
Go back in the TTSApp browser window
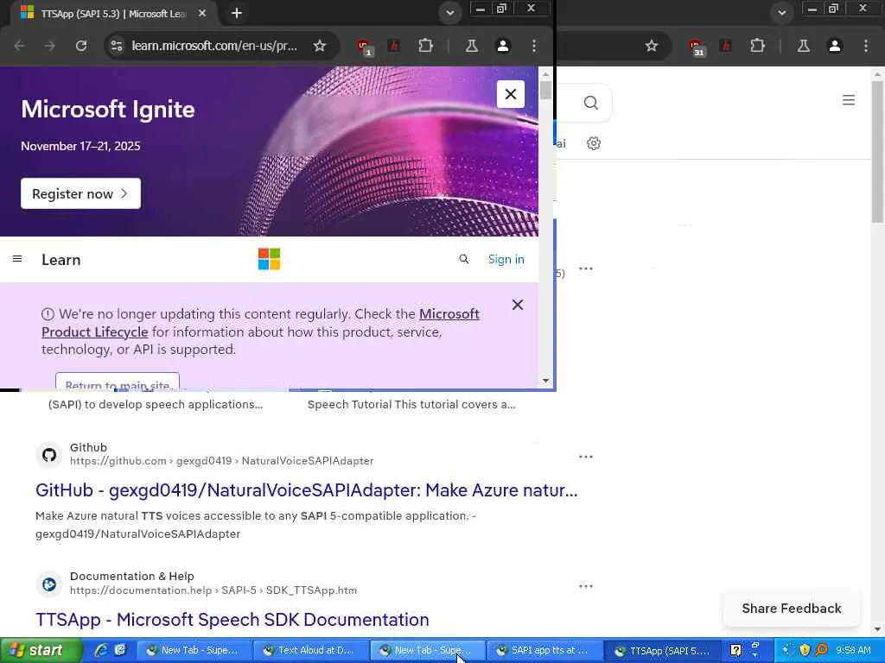coord(19,46)
